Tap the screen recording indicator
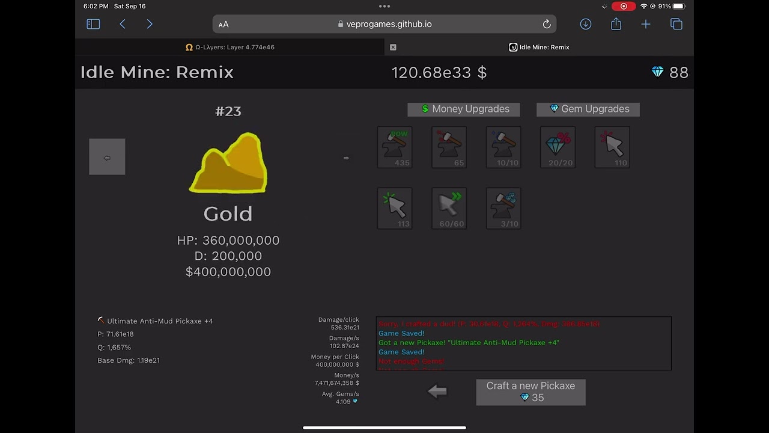This screenshot has width=769, height=433. coord(624,6)
